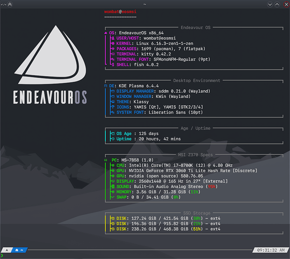The width and height of the screenshot is (290, 259).
Task: Click the home icon in the prompt segment
Action: pyautogui.click(x=17, y=250)
